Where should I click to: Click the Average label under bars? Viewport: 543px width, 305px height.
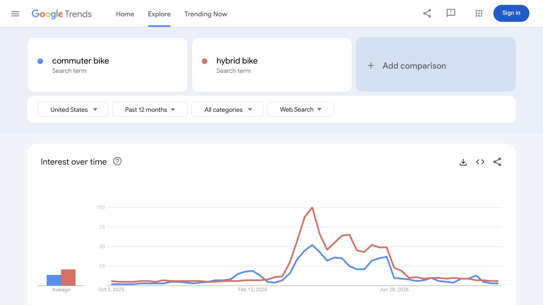coord(61,290)
